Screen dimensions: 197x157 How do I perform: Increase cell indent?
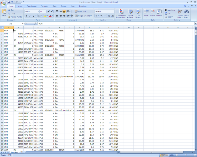click(x=72, y=16)
